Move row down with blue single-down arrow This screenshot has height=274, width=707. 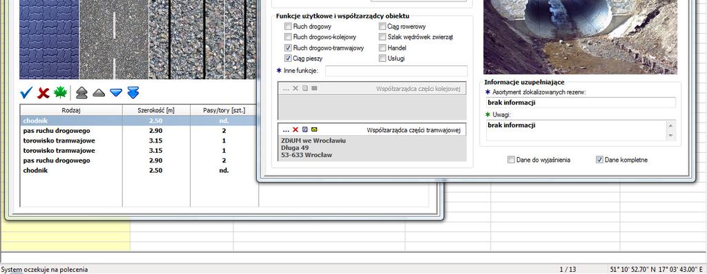point(116,93)
